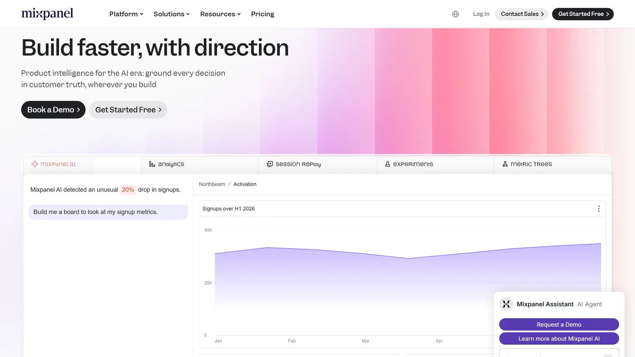Select the board prompt message bubble
The height and width of the screenshot is (357, 635).
(108, 212)
